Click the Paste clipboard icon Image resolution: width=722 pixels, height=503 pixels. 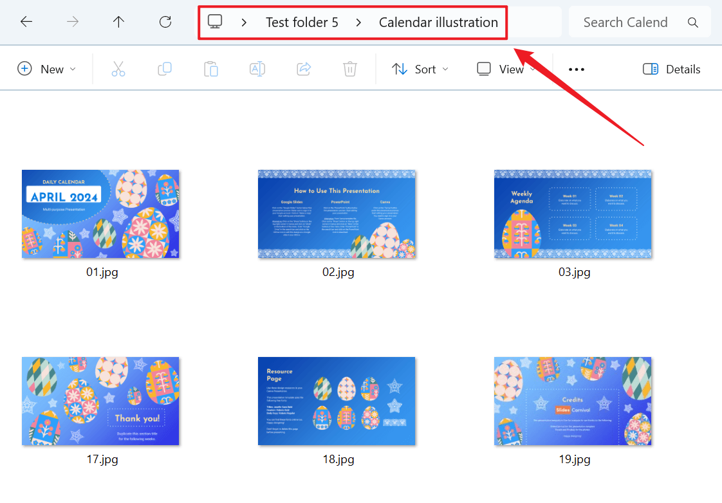tap(211, 69)
